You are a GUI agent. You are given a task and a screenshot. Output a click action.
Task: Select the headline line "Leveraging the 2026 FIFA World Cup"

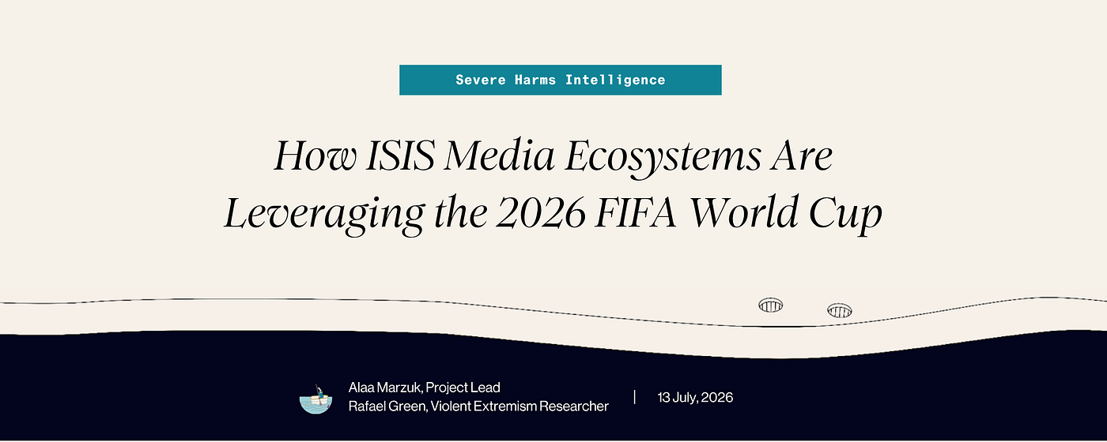pos(553,213)
